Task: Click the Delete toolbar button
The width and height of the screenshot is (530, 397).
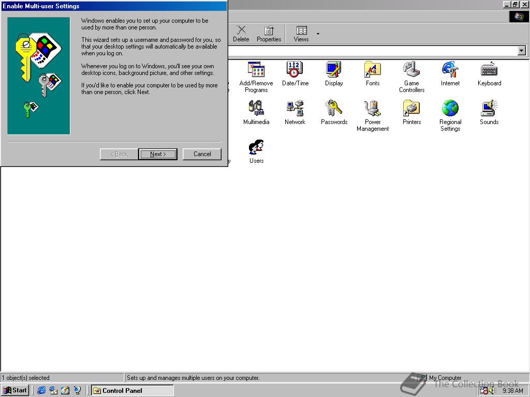Action: click(241, 34)
